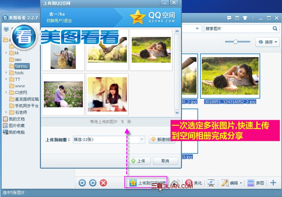Click the red delete image icon
Viewport: 282px width, 197px height.
[103, 183]
